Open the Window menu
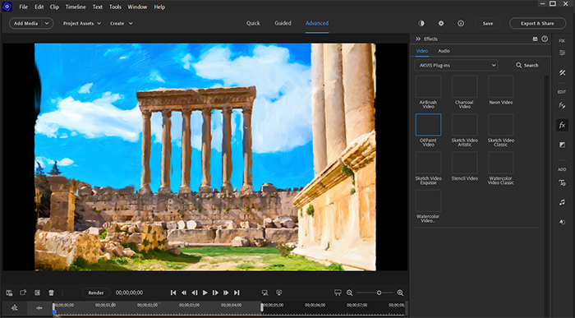This screenshot has width=575, height=318. point(137,7)
